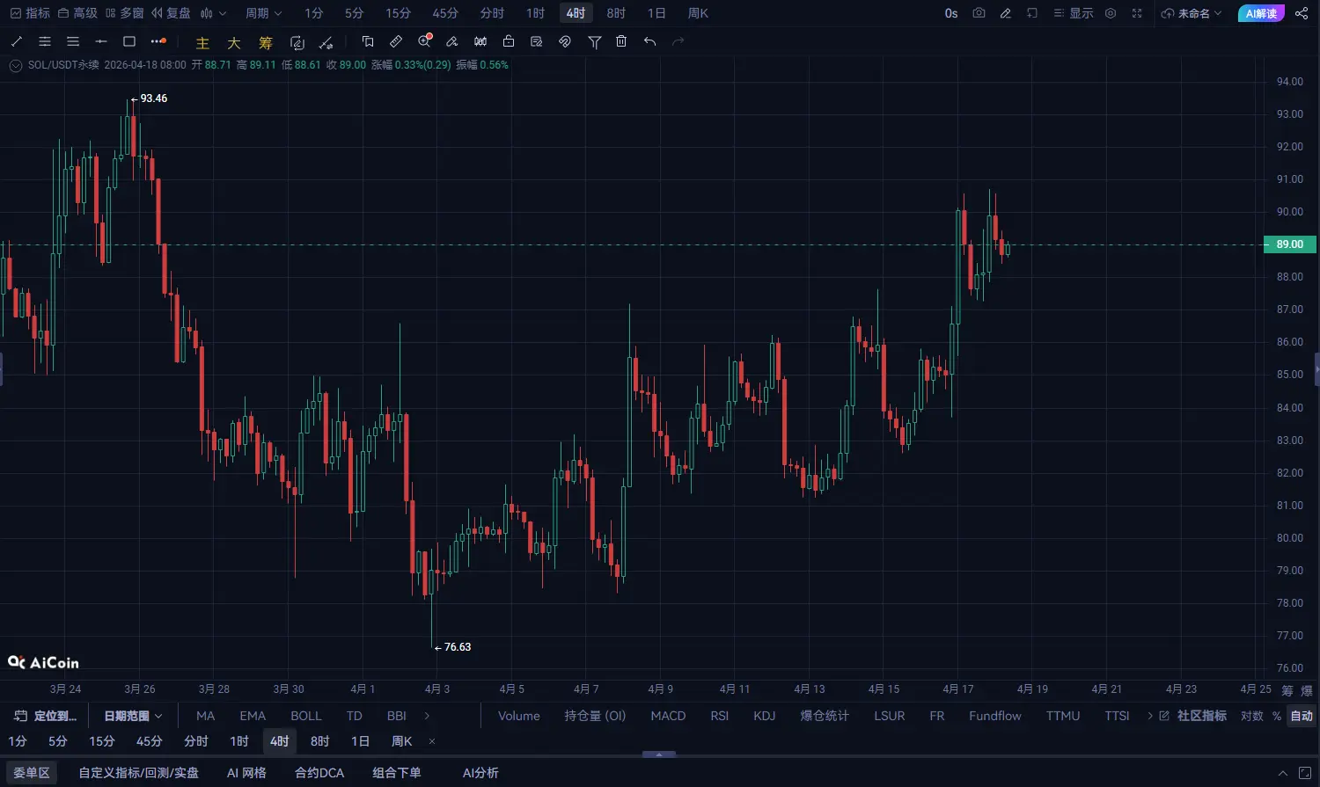1320x787 pixels.
Task: Click the 主 (main force) indicator icon
Action: [202, 42]
